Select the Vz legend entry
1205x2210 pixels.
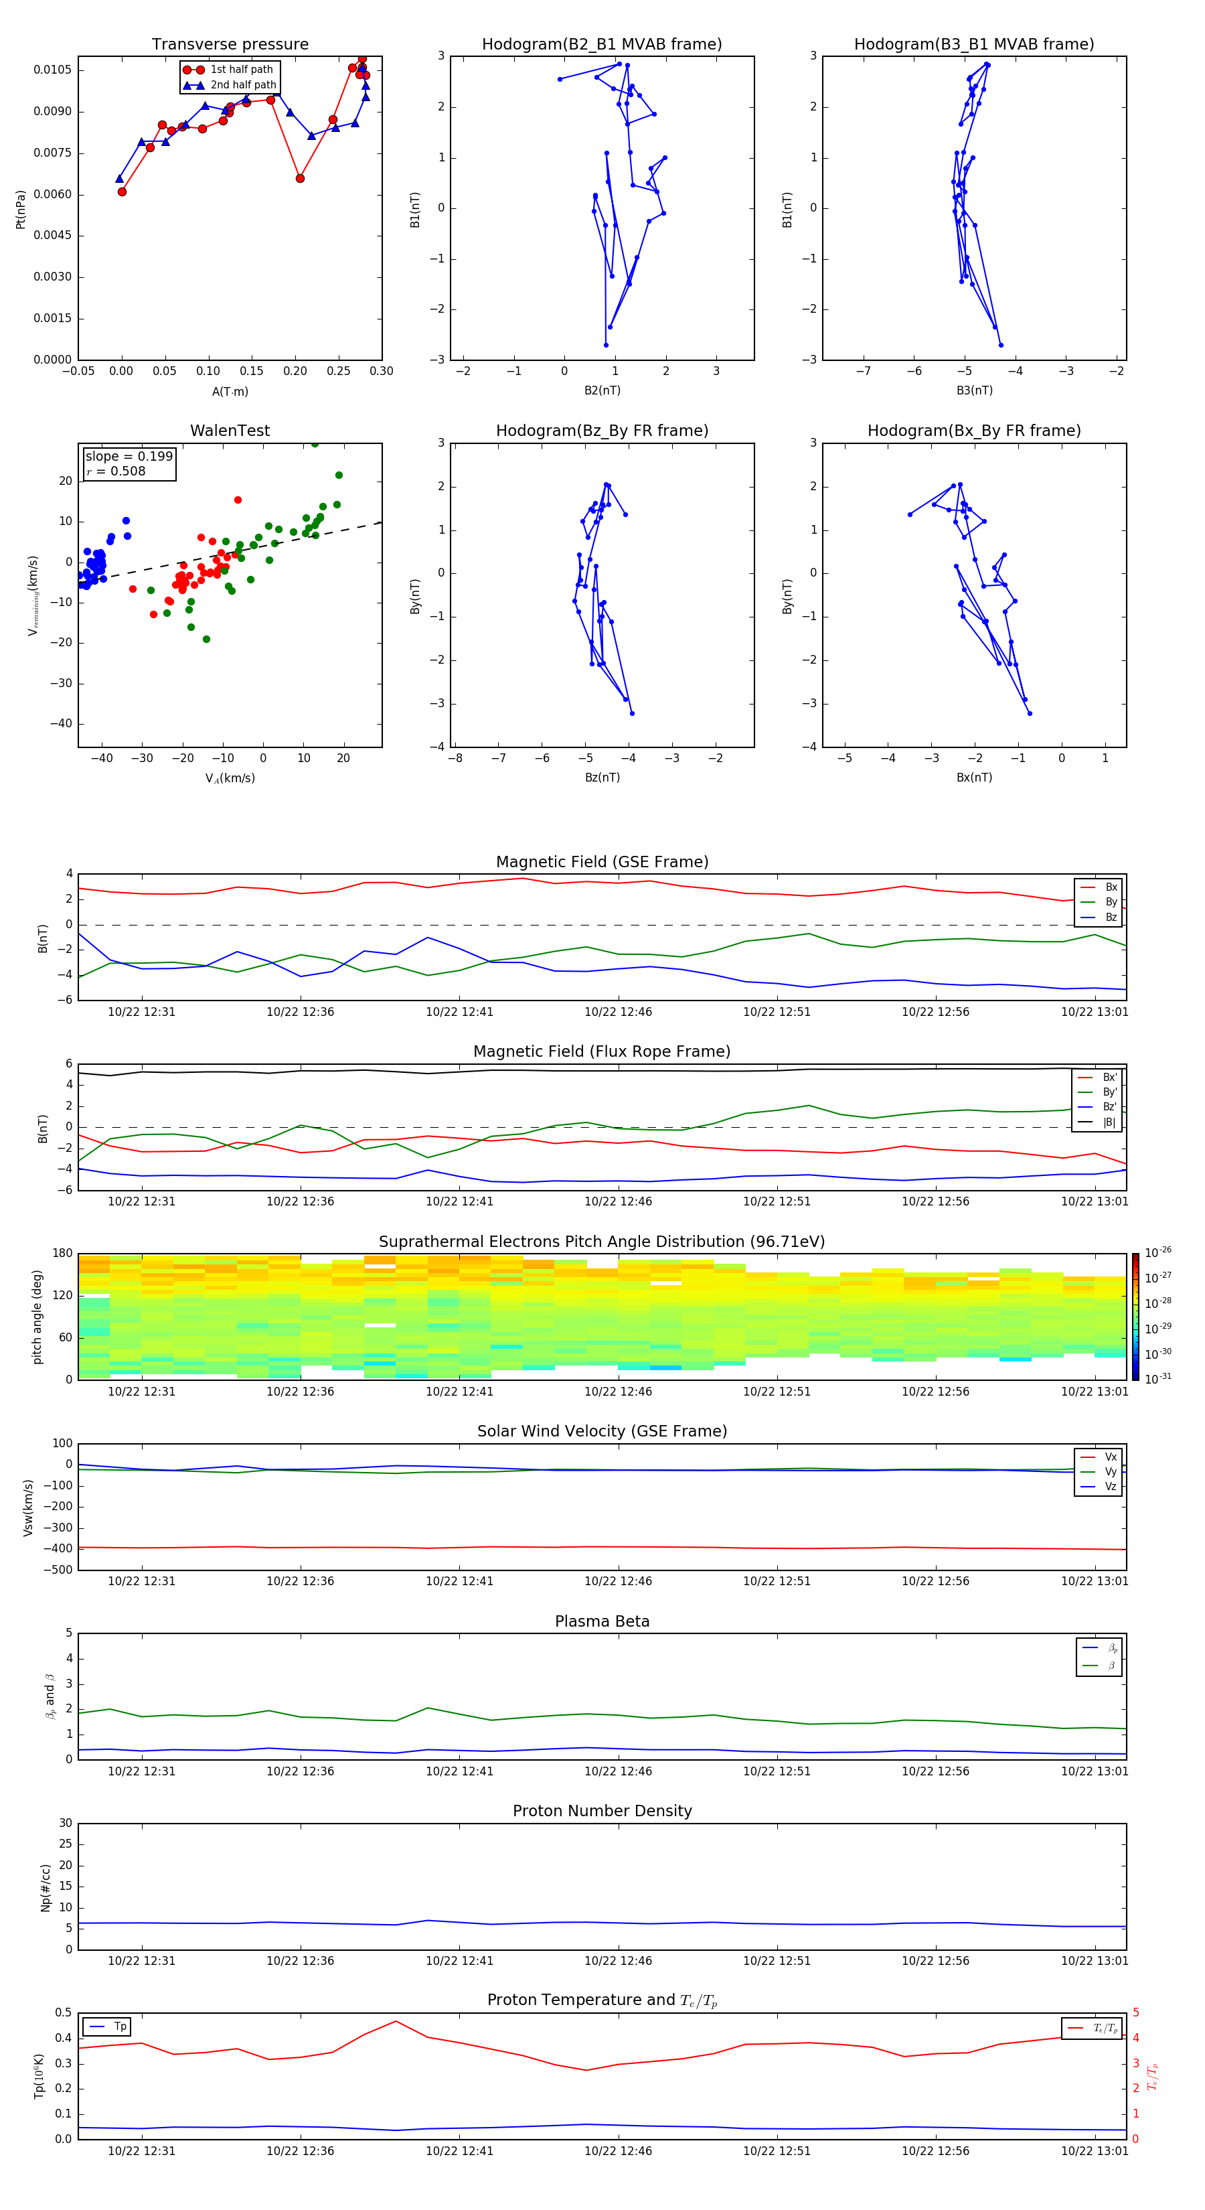point(1099,1487)
